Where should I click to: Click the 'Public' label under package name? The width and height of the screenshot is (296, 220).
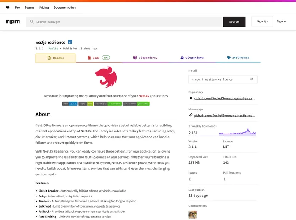(x=53, y=49)
